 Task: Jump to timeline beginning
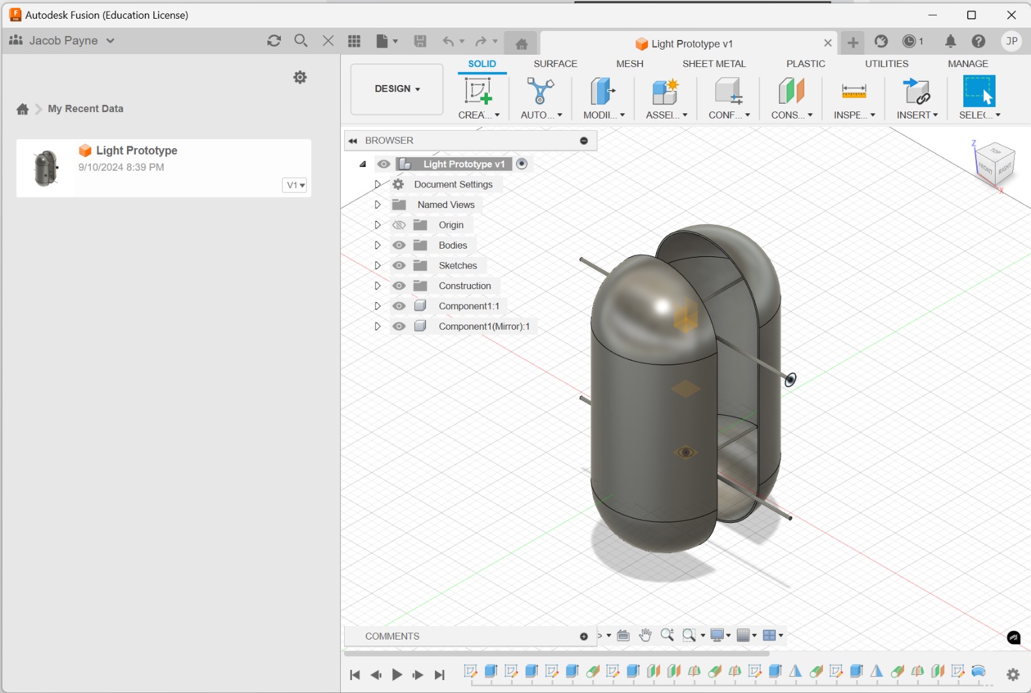click(x=354, y=675)
